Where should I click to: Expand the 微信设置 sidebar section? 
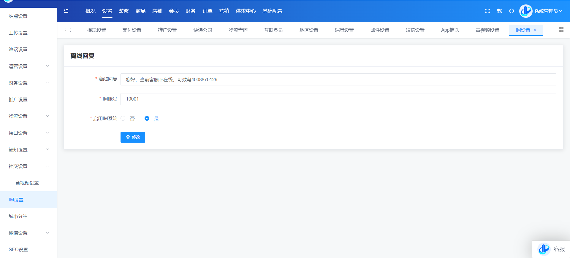tap(28, 233)
